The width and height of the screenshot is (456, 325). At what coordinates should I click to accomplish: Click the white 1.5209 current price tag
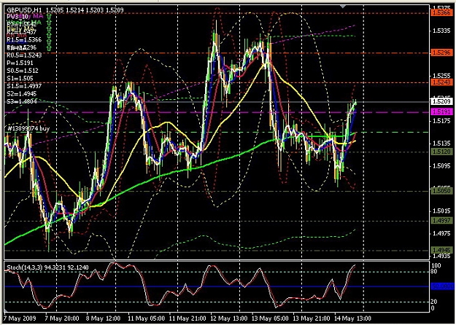pos(441,101)
